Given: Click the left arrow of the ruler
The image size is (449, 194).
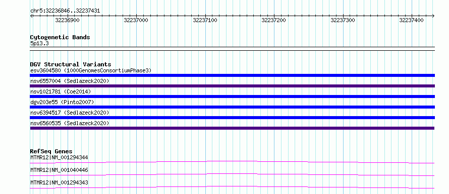Looking at the screenshot, I should pos(32,16).
